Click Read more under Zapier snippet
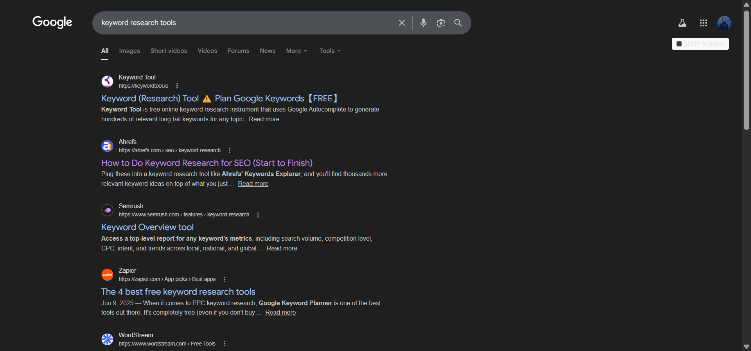The height and width of the screenshot is (351, 751). pyautogui.click(x=280, y=313)
